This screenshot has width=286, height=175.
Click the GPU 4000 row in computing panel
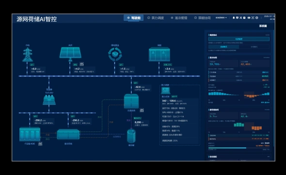point(173,113)
